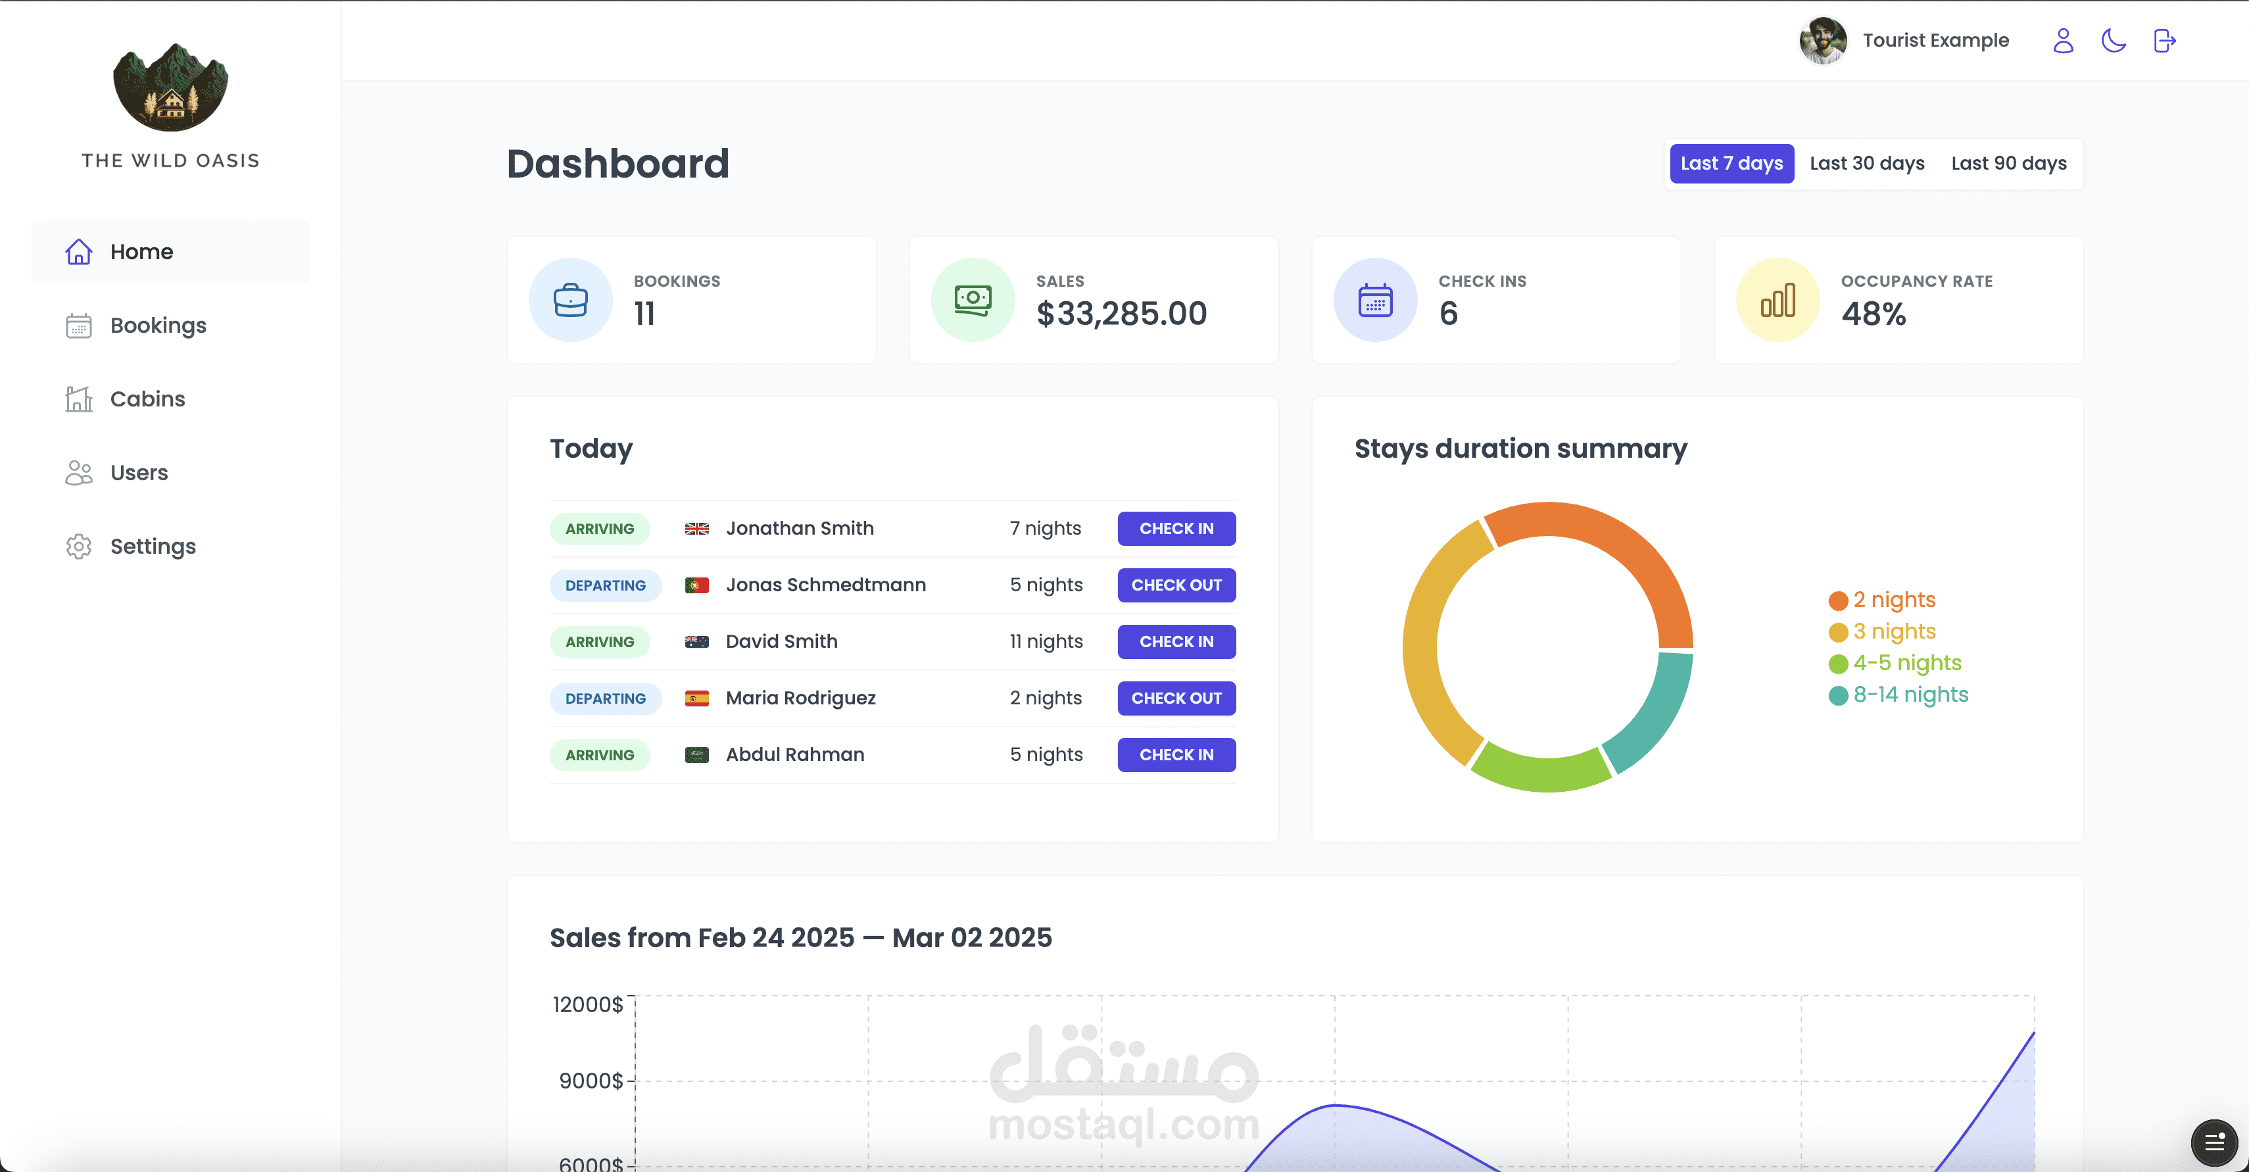The image size is (2249, 1172).
Task: Click the Dashboard heading
Action: (617, 163)
